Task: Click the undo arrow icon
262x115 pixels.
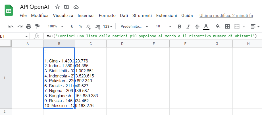Action: 11,26
